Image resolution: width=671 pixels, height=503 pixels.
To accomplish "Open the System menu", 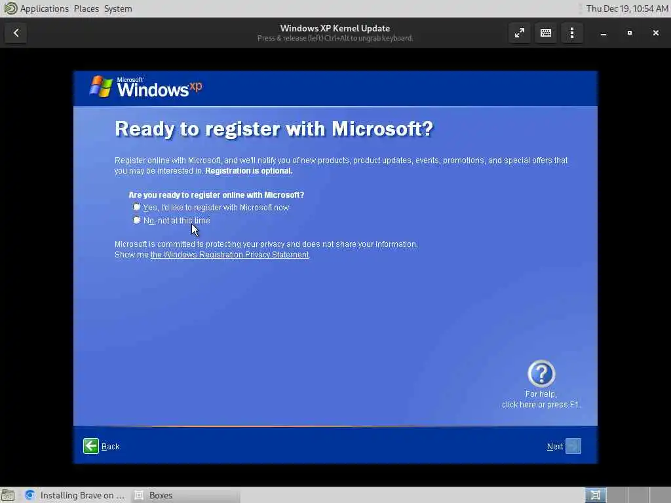I will (x=118, y=9).
